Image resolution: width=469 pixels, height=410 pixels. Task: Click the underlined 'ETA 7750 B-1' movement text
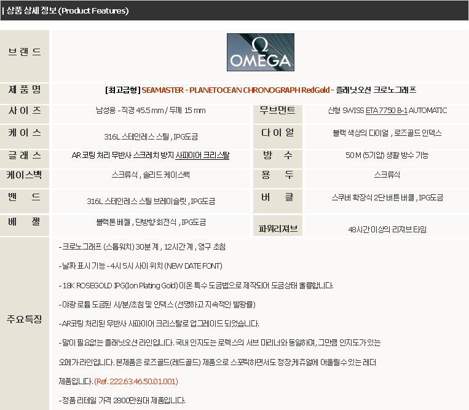pos(387,111)
